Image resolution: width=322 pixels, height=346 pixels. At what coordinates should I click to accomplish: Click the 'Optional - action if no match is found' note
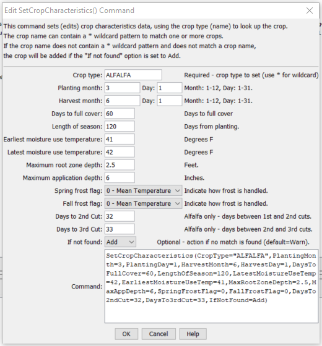coord(233,242)
